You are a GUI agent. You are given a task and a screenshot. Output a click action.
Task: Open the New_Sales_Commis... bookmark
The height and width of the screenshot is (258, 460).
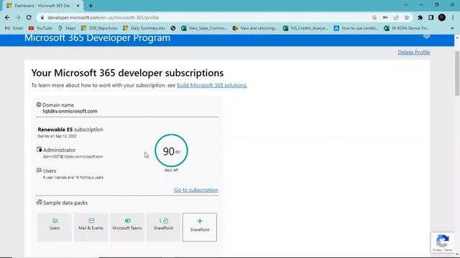point(204,28)
